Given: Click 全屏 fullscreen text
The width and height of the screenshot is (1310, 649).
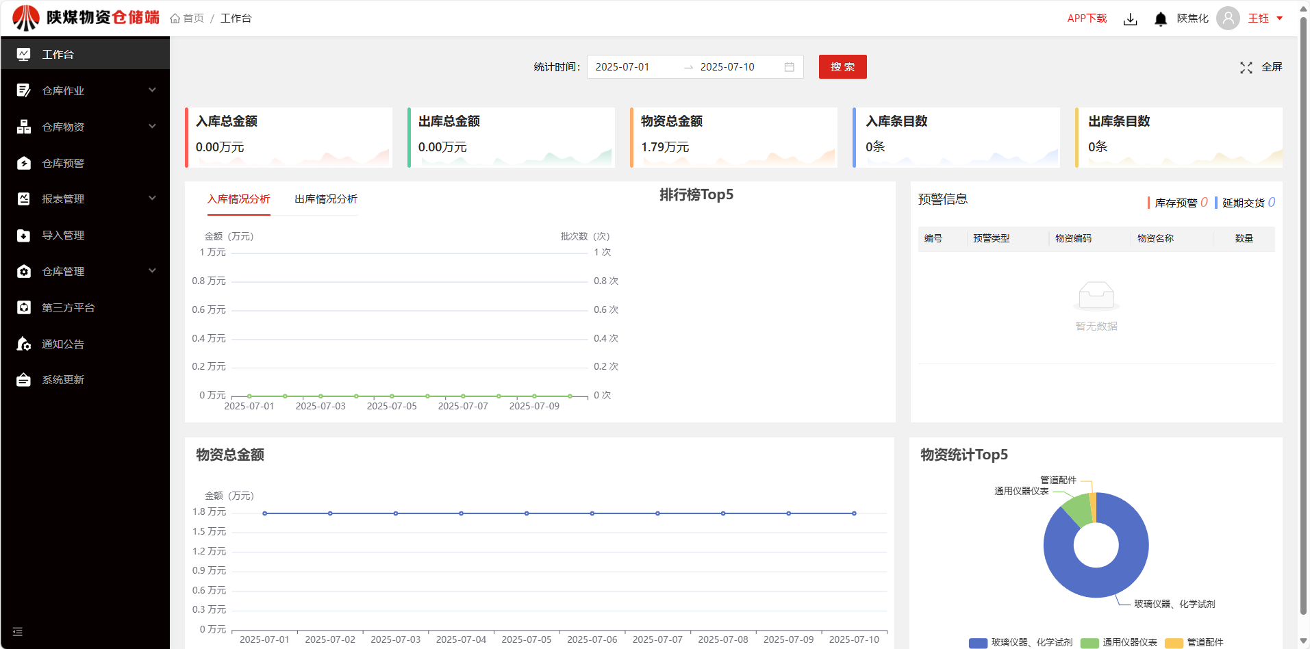Looking at the screenshot, I should click(x=1272, y=67).
